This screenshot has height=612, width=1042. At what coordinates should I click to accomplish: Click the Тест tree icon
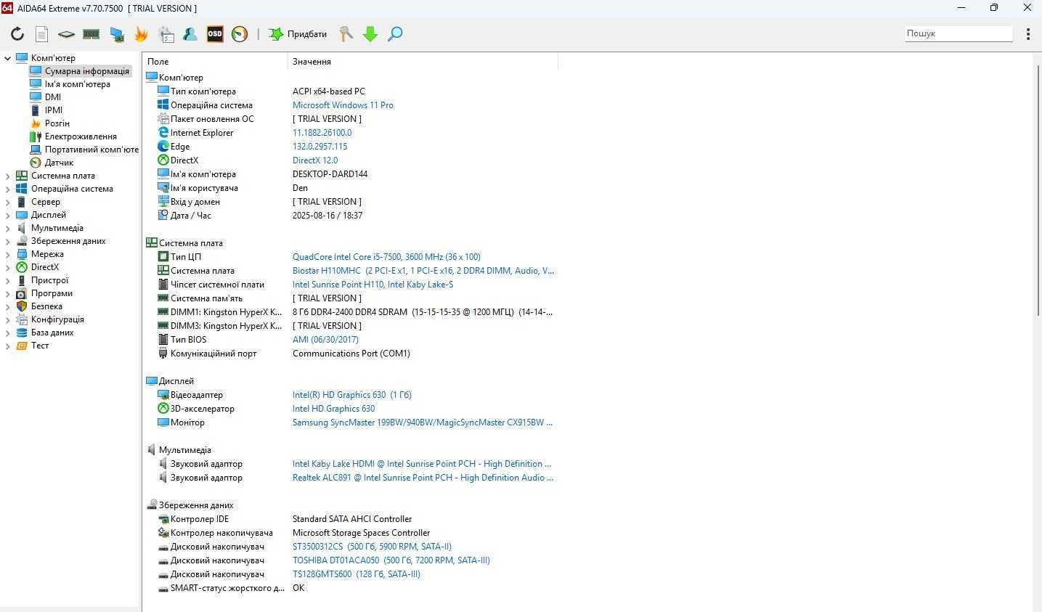pyautogui.click(x=22, y=346)
